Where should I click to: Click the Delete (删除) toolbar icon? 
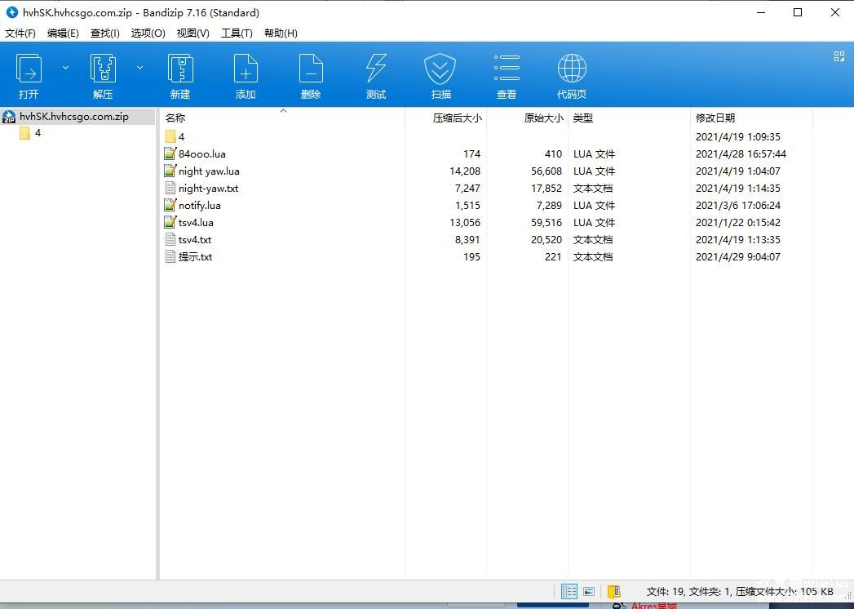(x=311, y=68)
